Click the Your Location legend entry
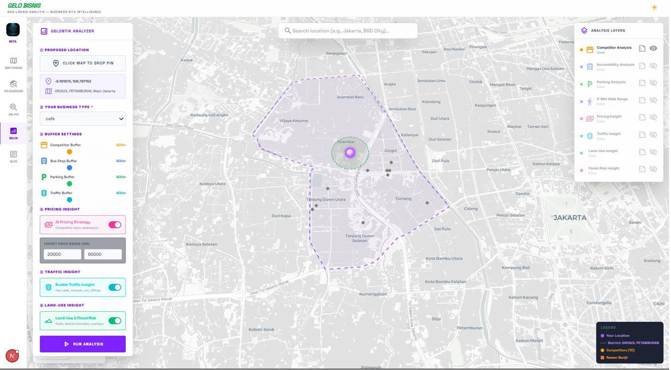This screenshot has height=370, width=671. (616, 336)
